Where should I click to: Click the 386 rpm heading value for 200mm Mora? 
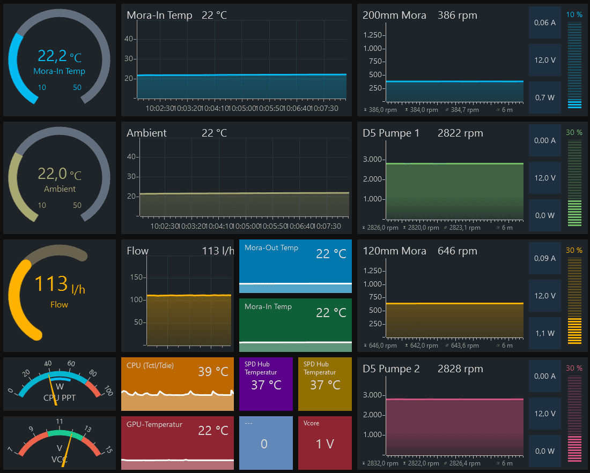pyautogui.click(x=457, y=16)
